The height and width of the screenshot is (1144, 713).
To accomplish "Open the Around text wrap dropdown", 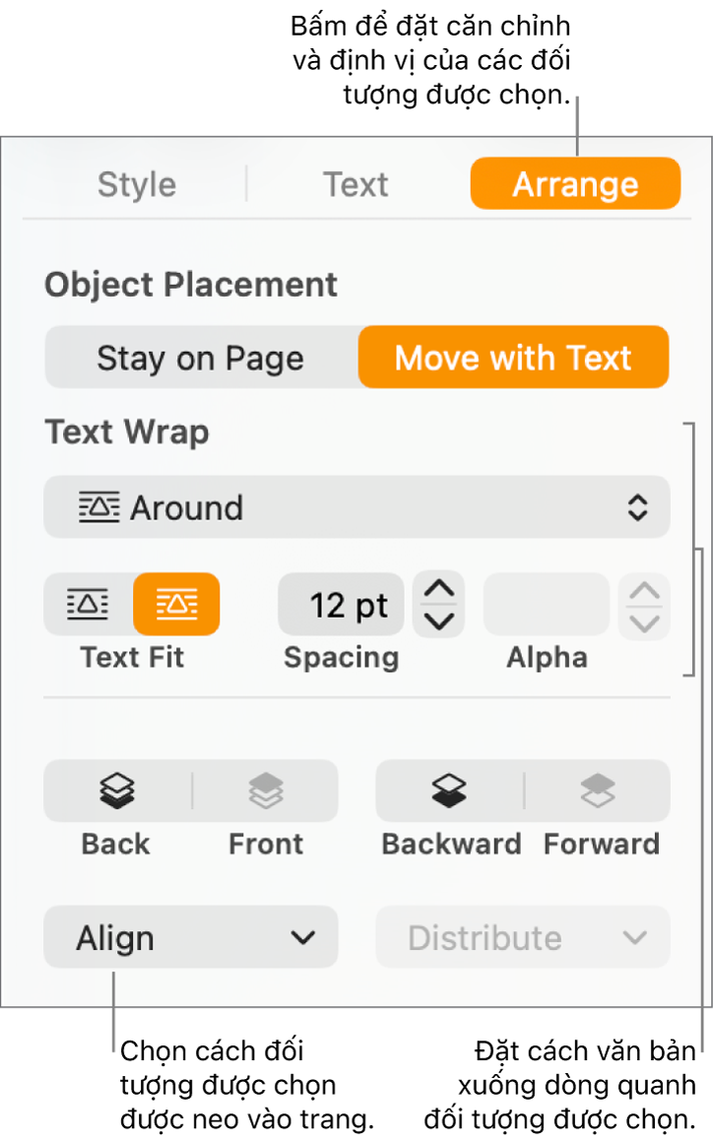I will 356,507.
